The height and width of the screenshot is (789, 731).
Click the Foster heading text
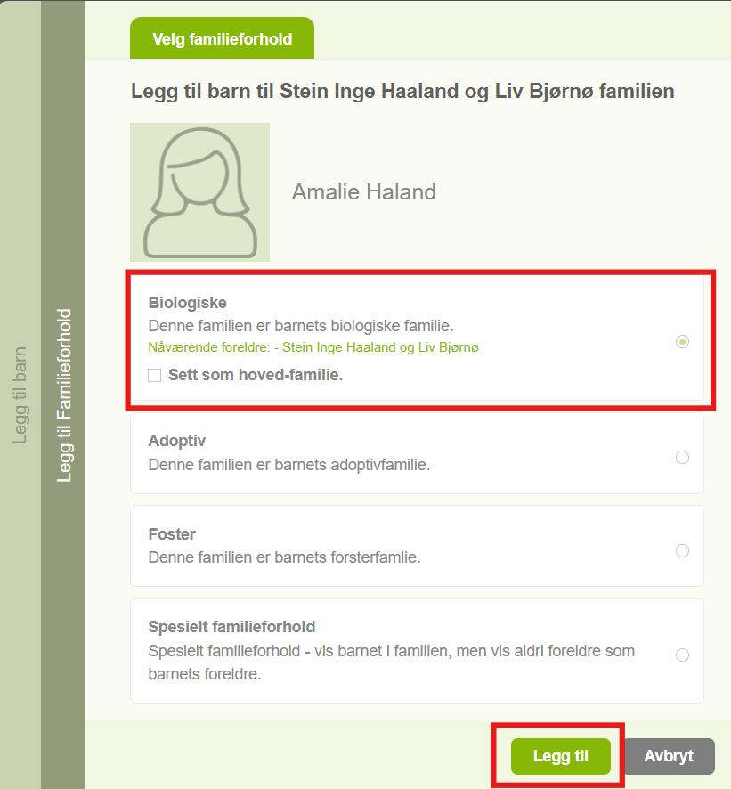coord(172,534)
